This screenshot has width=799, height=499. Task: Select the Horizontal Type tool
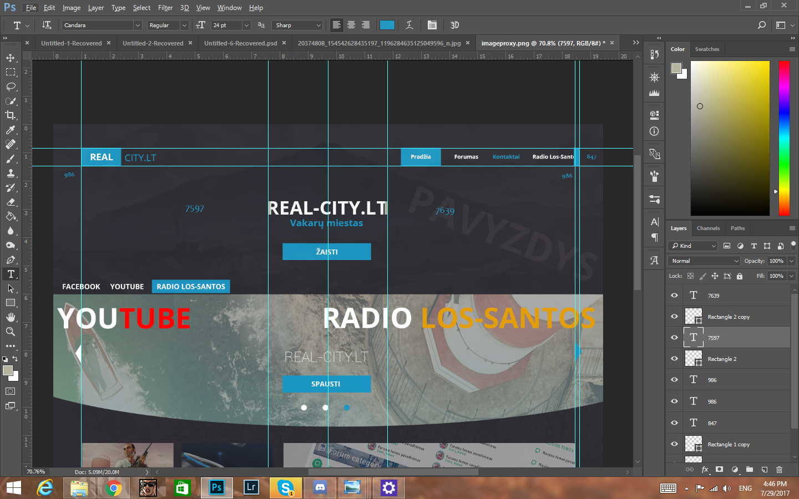tap(11, 274)
